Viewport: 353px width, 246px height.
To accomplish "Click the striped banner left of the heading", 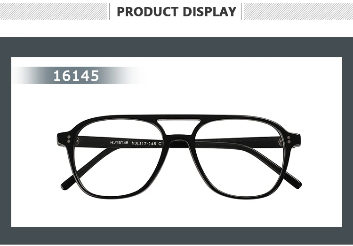I will pos(54,11).
